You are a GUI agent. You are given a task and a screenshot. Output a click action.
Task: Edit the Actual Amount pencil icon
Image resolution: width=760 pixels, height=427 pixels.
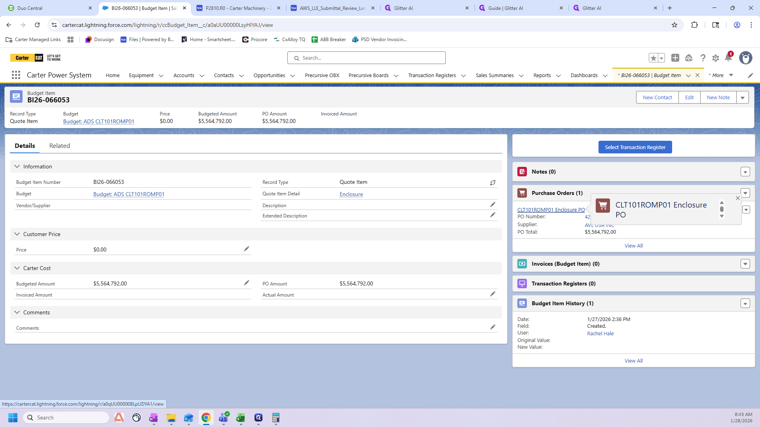(493, 294)
